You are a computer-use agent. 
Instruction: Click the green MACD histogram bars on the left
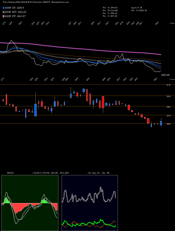point(6,200)
